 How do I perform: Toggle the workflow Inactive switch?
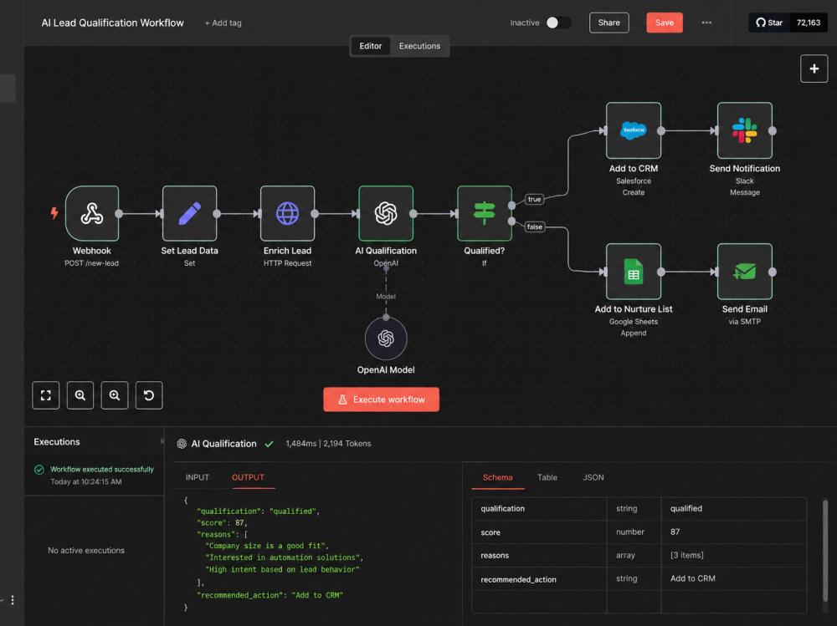[558, 23]
